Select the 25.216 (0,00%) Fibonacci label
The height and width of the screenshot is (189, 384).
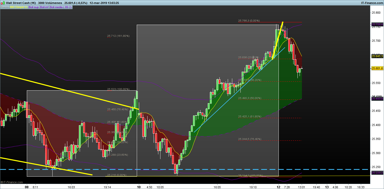point(117,175)
